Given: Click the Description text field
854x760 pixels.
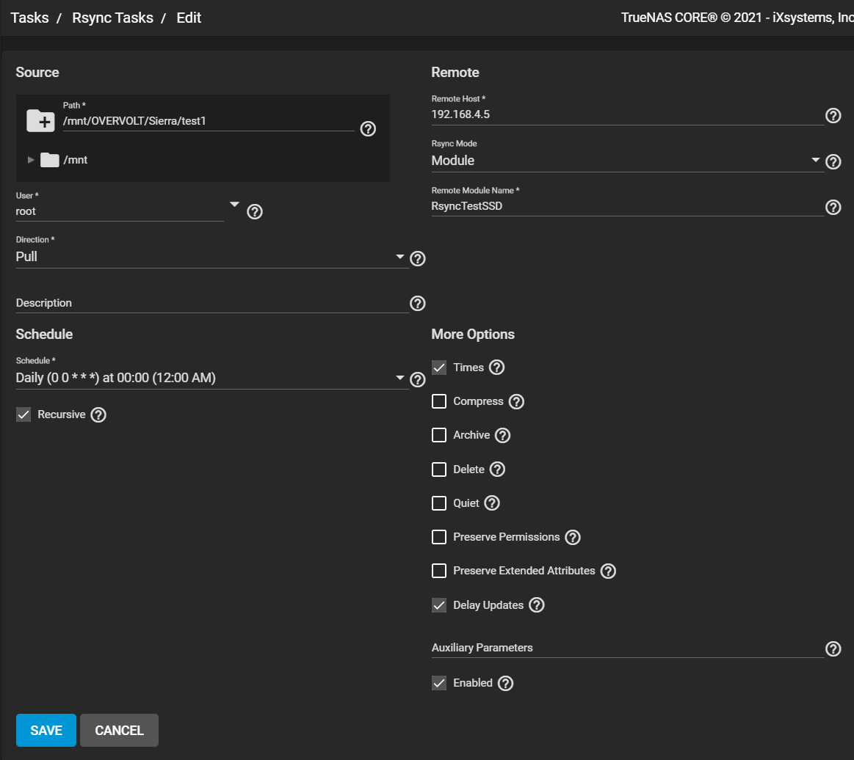Looking at the screenshot, I should click(211, 303).
